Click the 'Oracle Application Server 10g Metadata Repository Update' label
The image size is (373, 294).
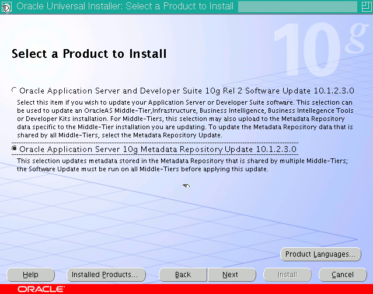158,150
